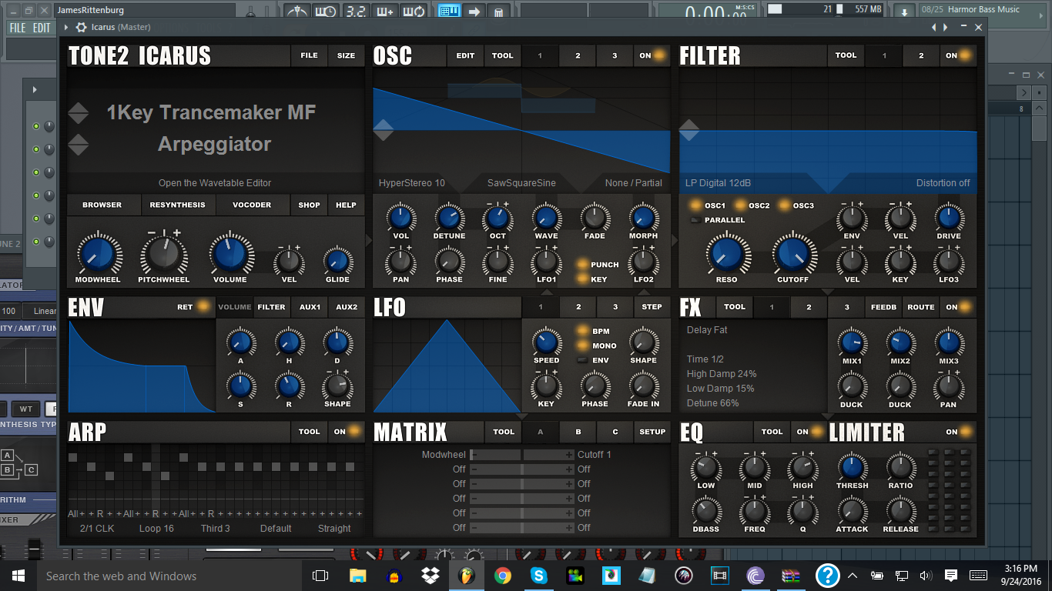Viewport: 1052px width, 591px height.
Task: Open the HyperStereo 10 mode selector
Action: coord(412,183)
